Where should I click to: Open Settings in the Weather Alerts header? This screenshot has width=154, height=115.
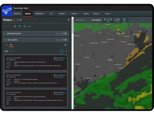point(58,33)
